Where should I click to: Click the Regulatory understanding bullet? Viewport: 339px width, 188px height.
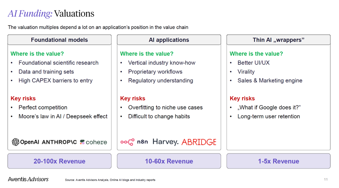coord(161,80)
